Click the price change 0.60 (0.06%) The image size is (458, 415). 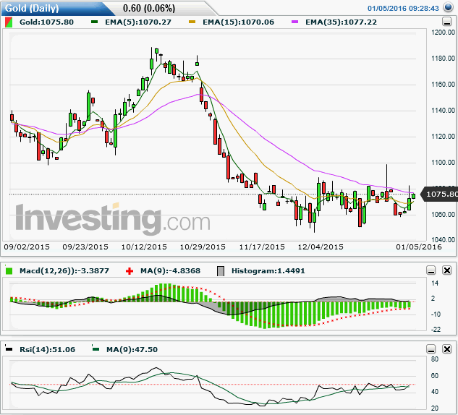(149, 8)
